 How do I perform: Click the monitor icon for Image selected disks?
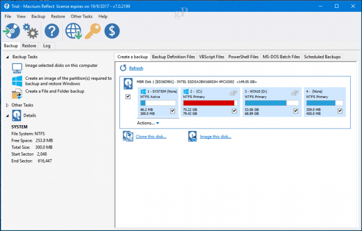(x=17, y=68)
